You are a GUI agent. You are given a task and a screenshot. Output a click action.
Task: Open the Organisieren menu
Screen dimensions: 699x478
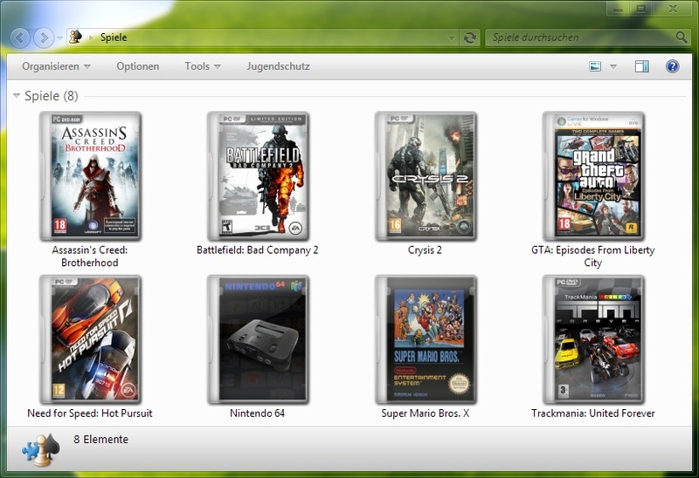point(56,66)
